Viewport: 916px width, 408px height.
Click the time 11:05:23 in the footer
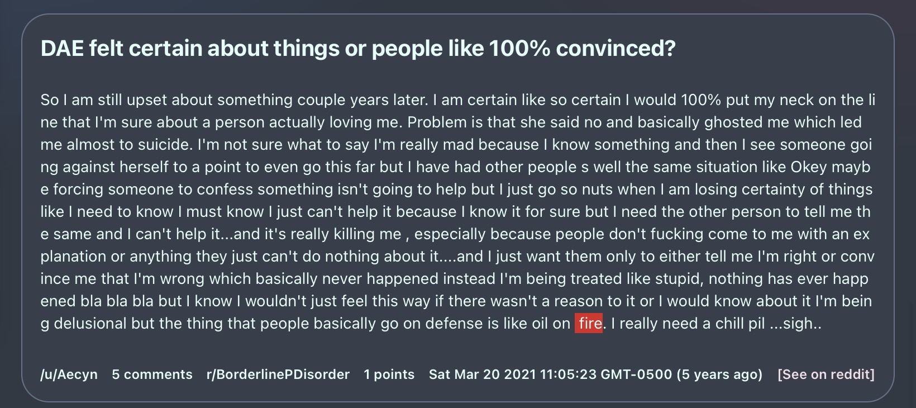(568, 374)
